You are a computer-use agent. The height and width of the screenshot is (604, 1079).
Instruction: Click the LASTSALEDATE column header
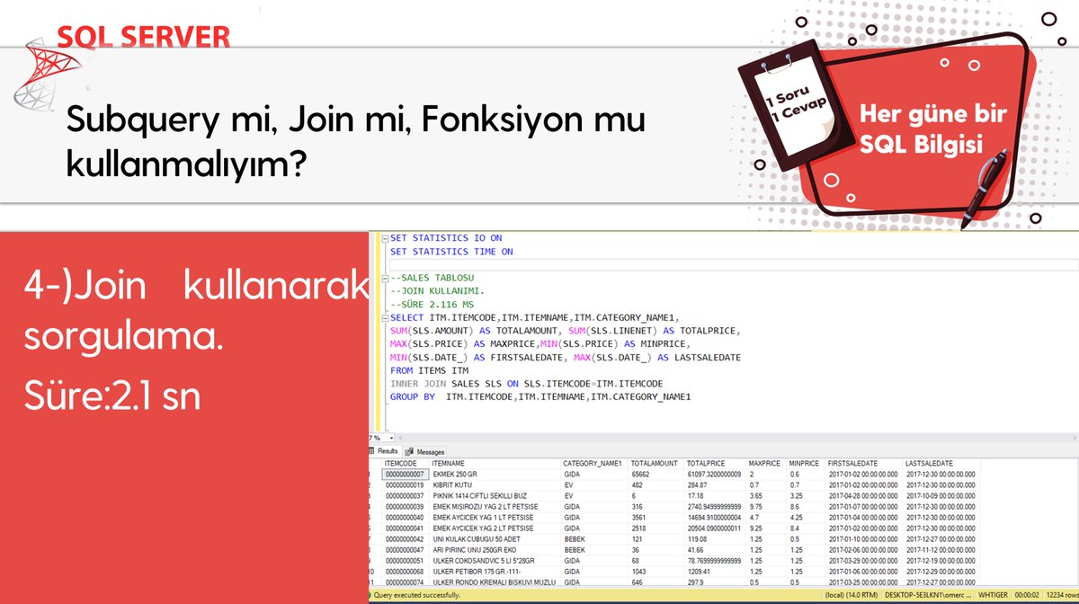[941, 463]
